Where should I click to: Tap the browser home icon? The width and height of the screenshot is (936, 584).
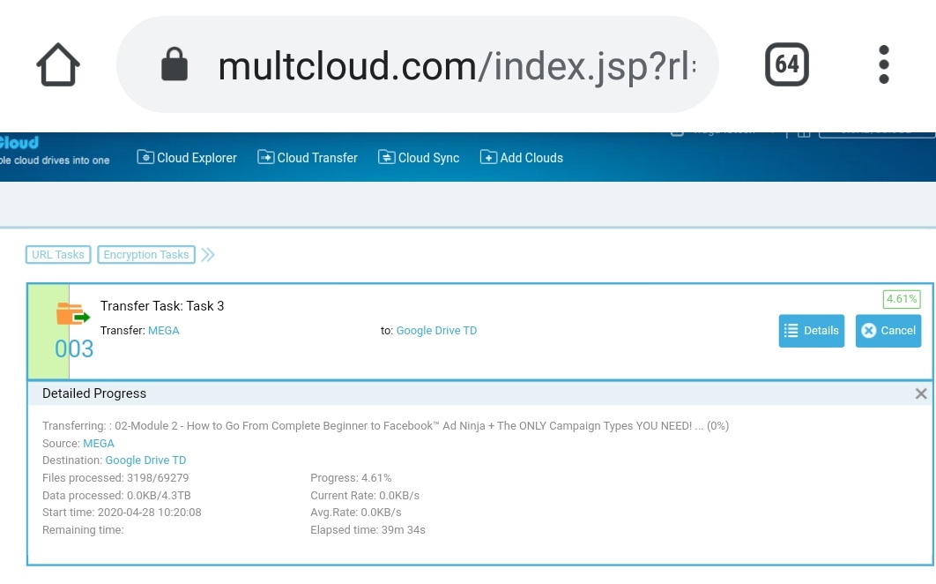click(x=58, y=64)
